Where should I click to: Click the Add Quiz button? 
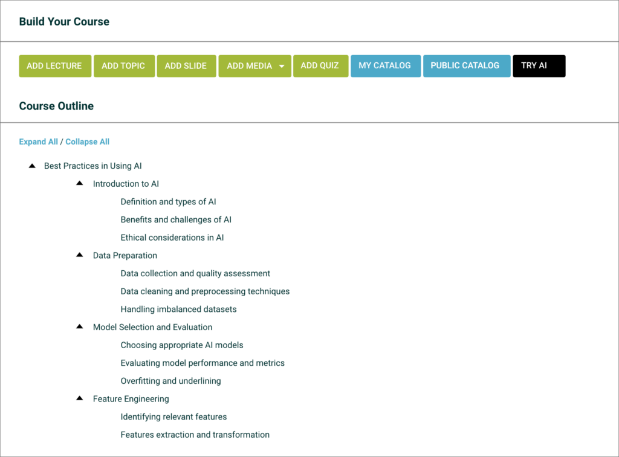[320, 66]
